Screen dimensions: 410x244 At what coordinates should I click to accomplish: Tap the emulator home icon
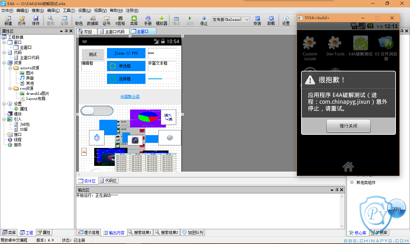coord(348,166)
